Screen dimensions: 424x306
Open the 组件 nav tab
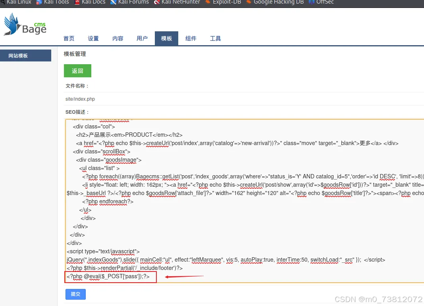point(191,38)
